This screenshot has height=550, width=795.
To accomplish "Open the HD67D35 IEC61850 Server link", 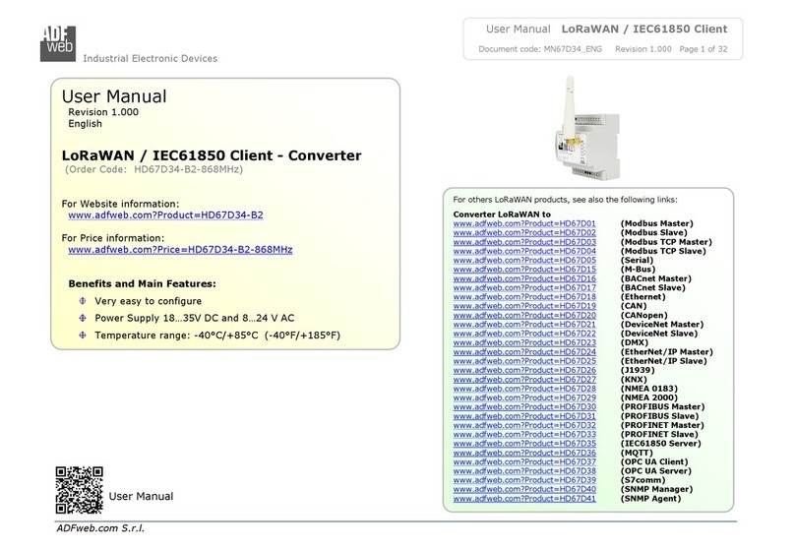I will [x=524, y=444].
